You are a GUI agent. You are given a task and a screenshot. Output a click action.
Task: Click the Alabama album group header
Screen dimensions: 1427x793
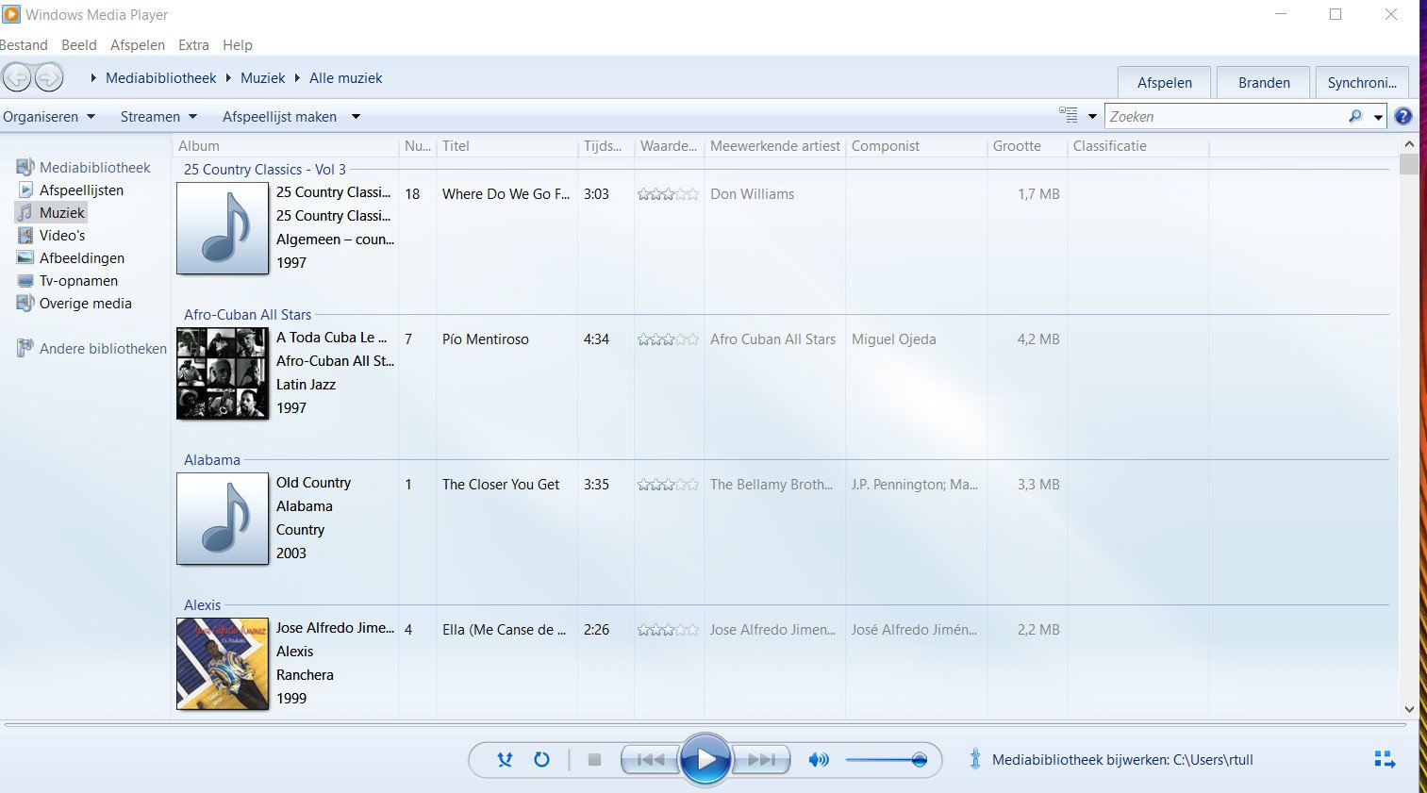point(212,460)
